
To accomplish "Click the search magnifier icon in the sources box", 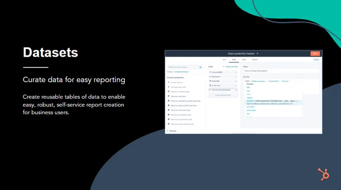I will (201, 67).
